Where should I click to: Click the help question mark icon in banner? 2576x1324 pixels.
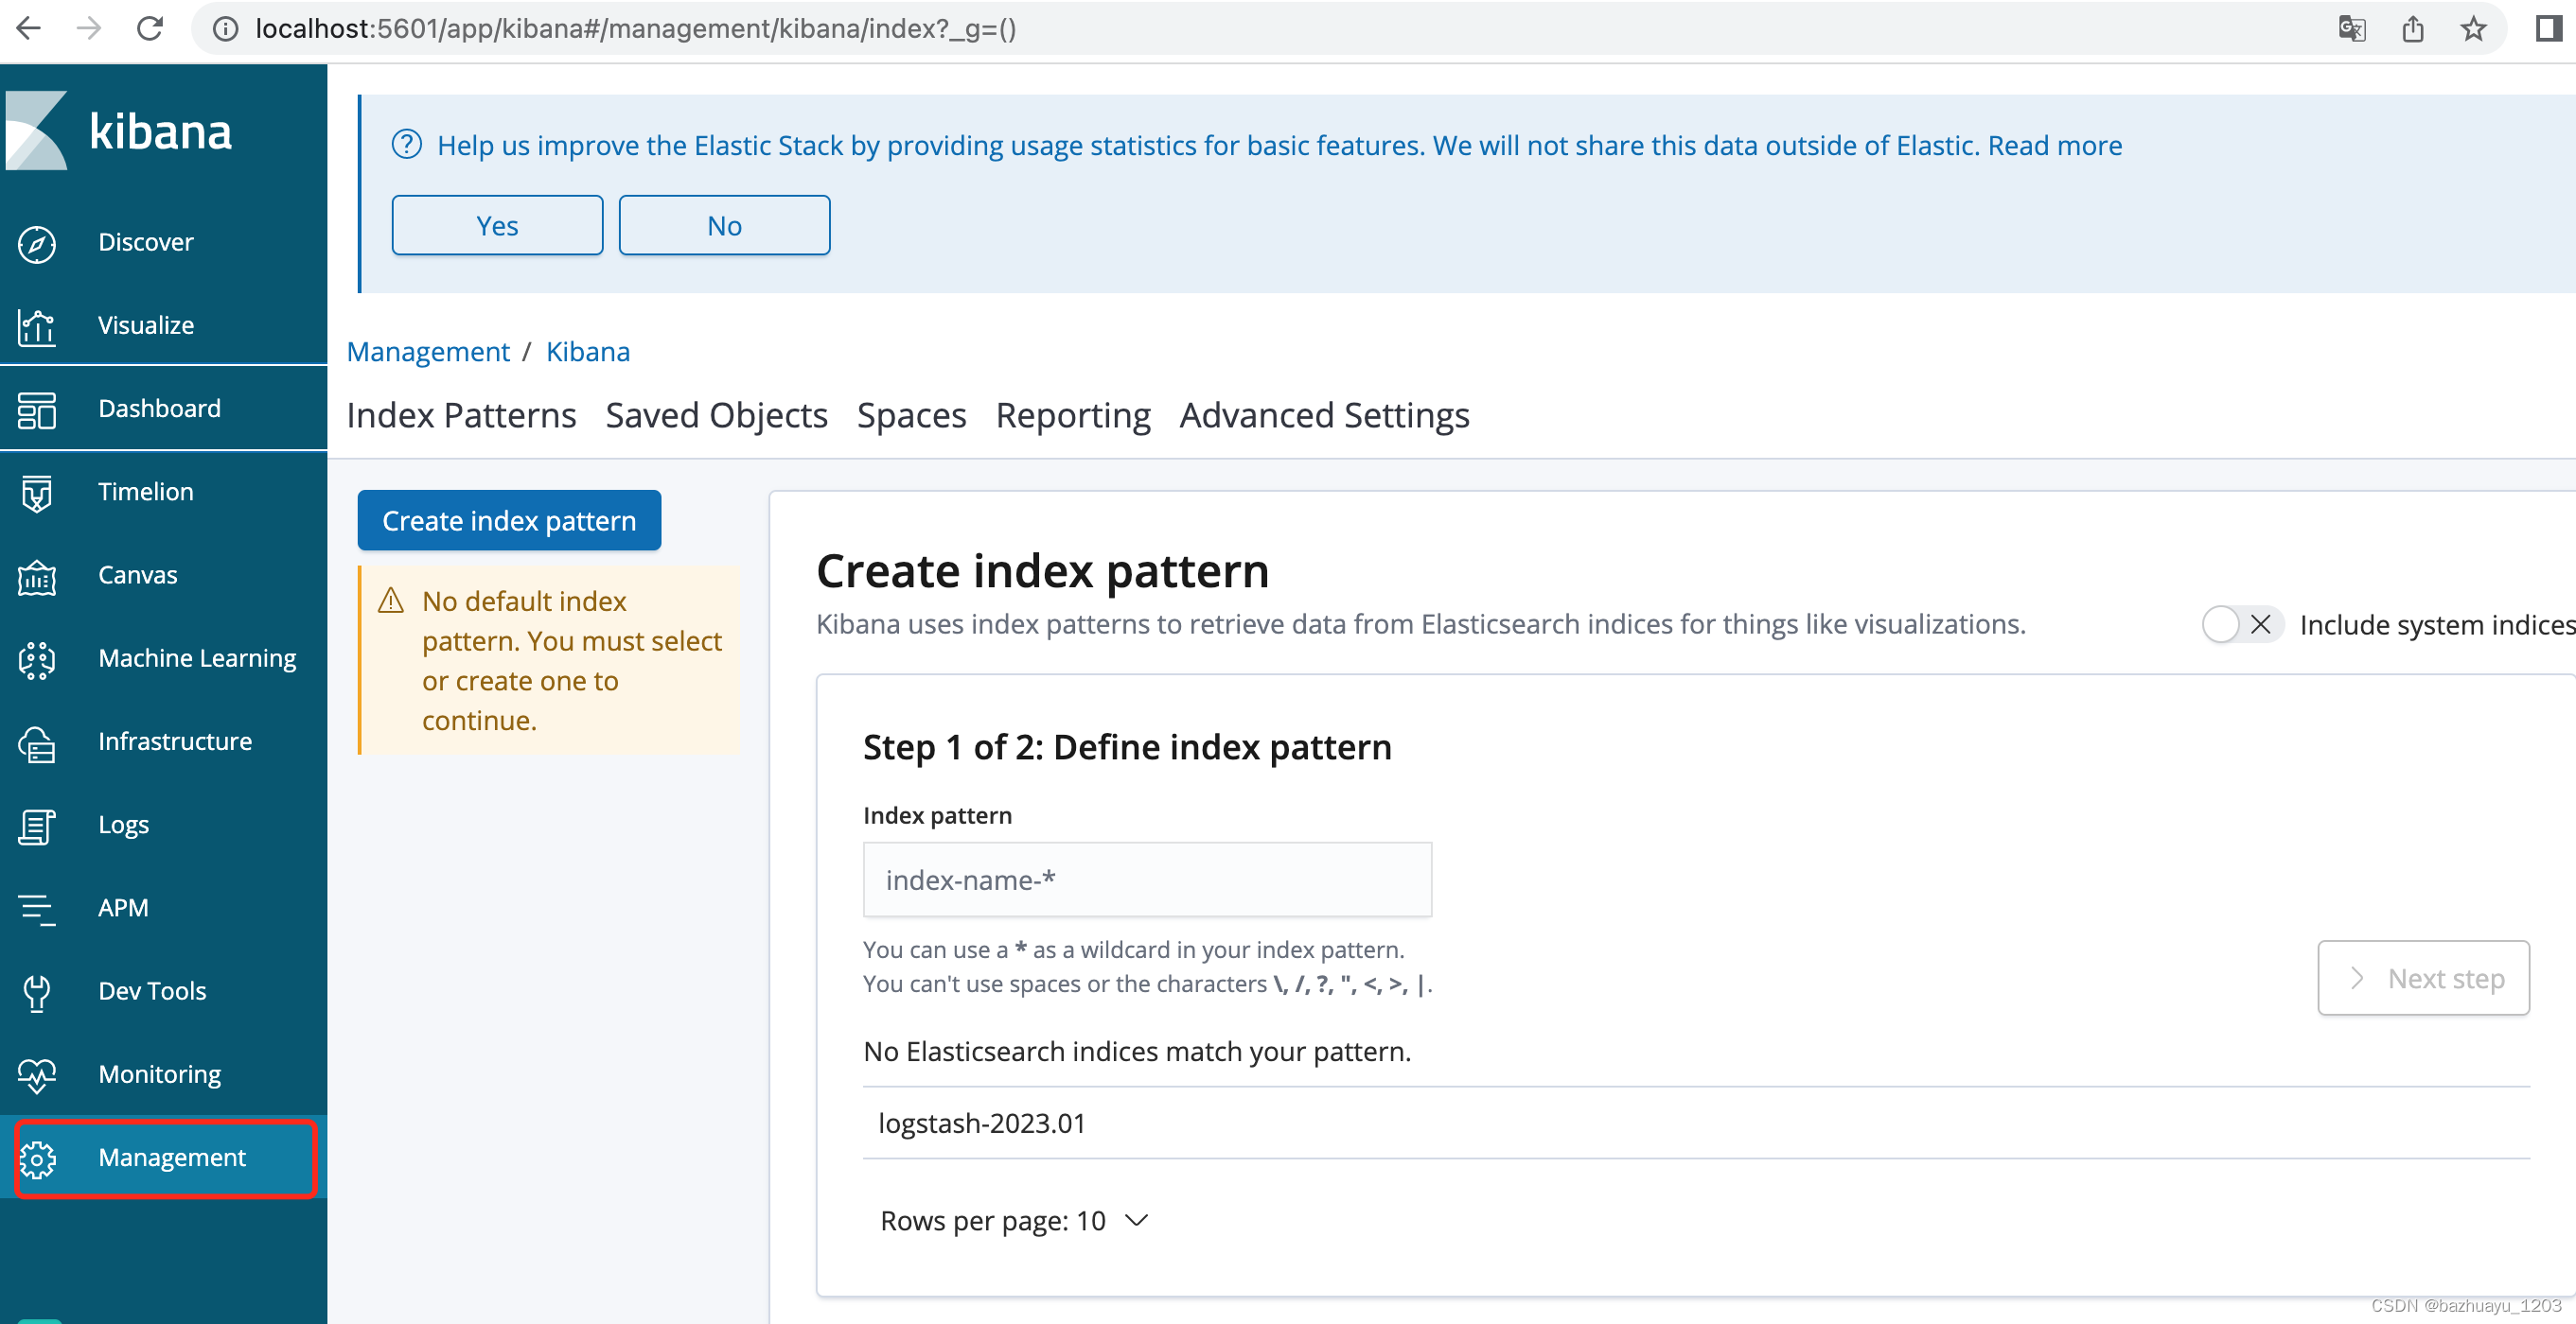[407, 145]
